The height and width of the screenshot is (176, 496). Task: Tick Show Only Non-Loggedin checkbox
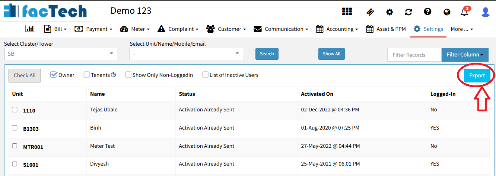[128, 75]
